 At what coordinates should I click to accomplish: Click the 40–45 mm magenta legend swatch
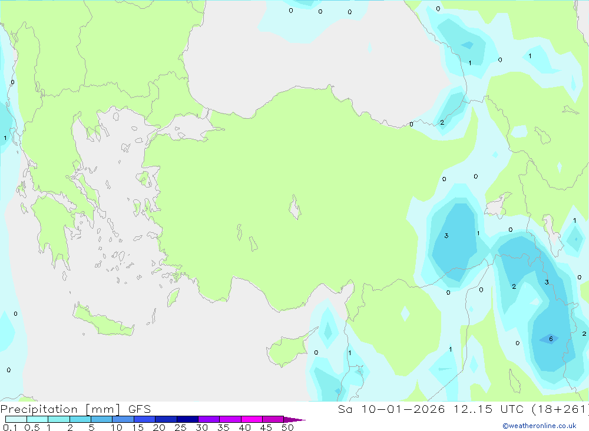tap(252, 419)
